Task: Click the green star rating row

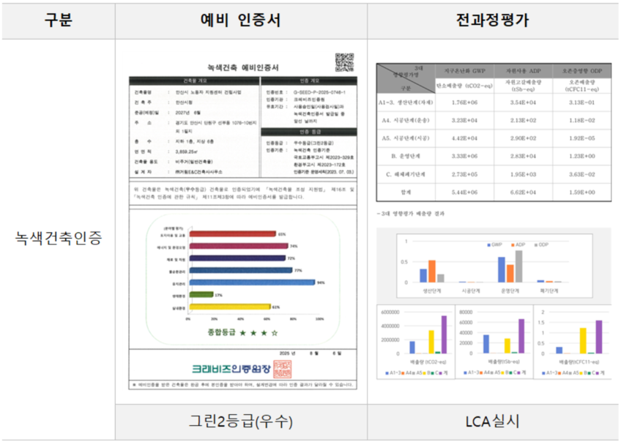Action: point(242,332)
